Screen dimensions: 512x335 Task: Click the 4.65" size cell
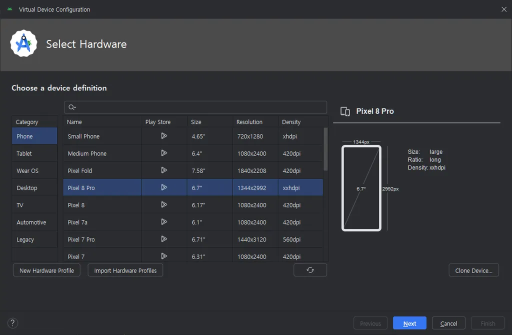(210, 136)
